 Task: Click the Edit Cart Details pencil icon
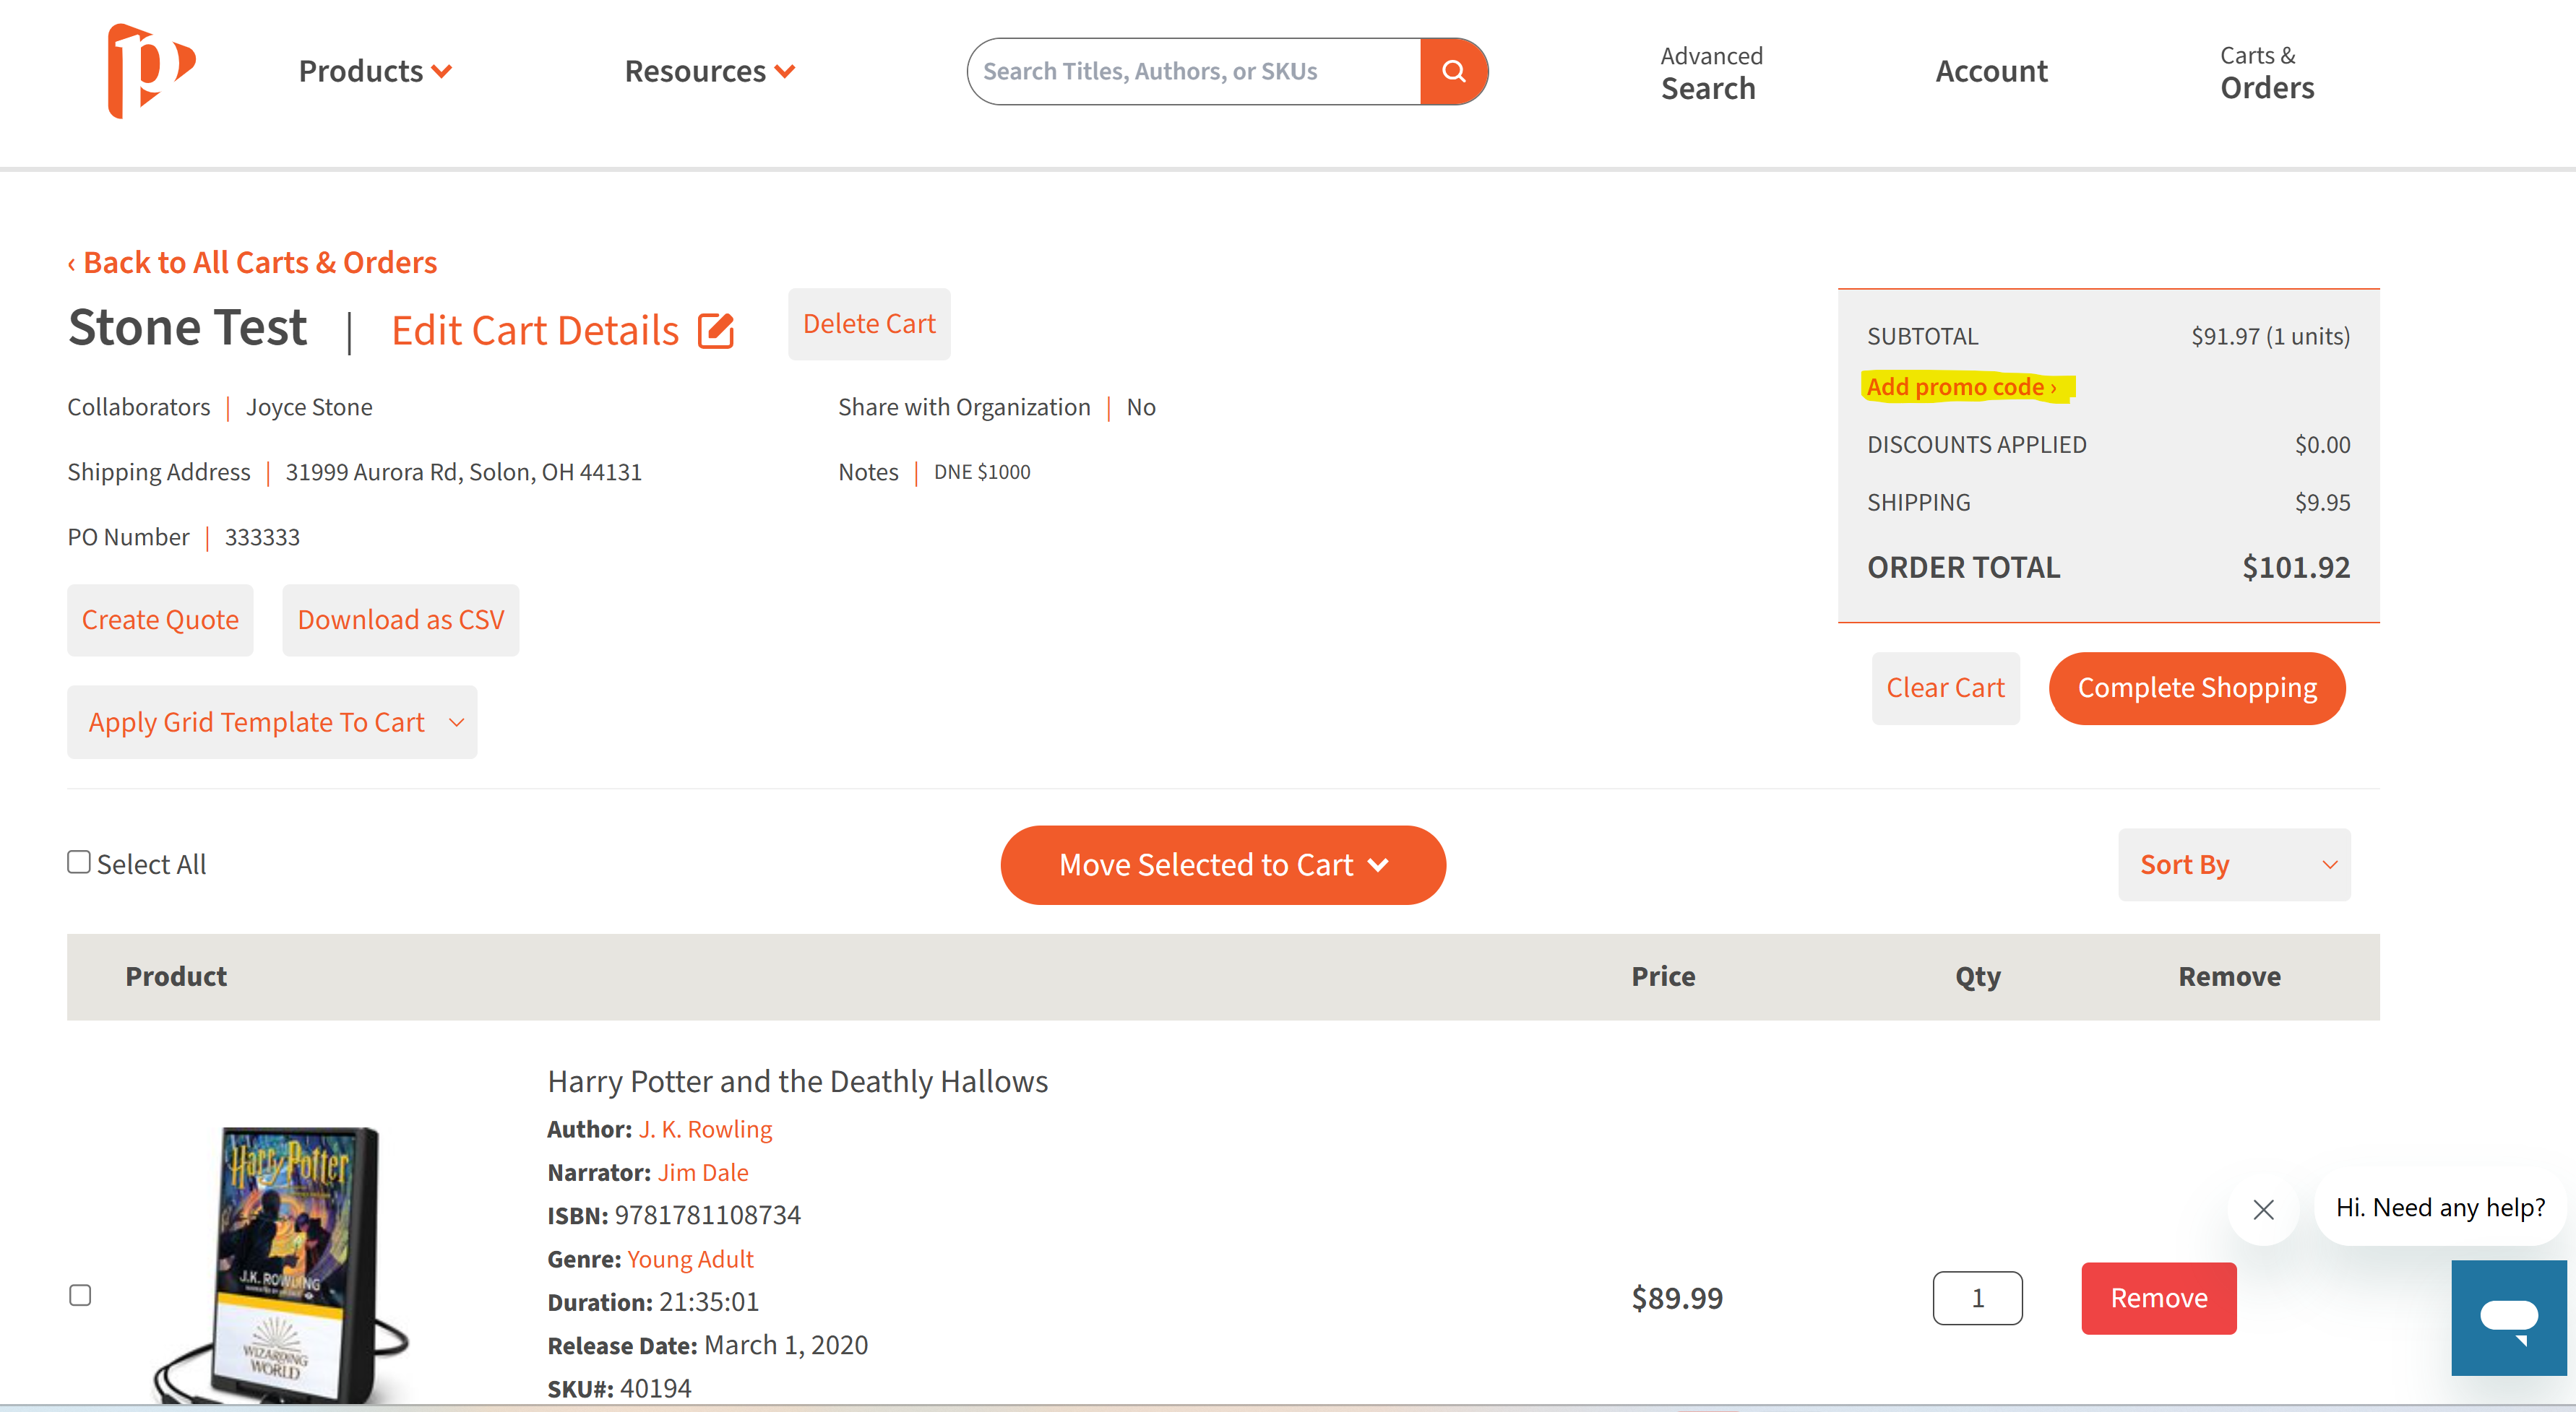coord(716,331)
